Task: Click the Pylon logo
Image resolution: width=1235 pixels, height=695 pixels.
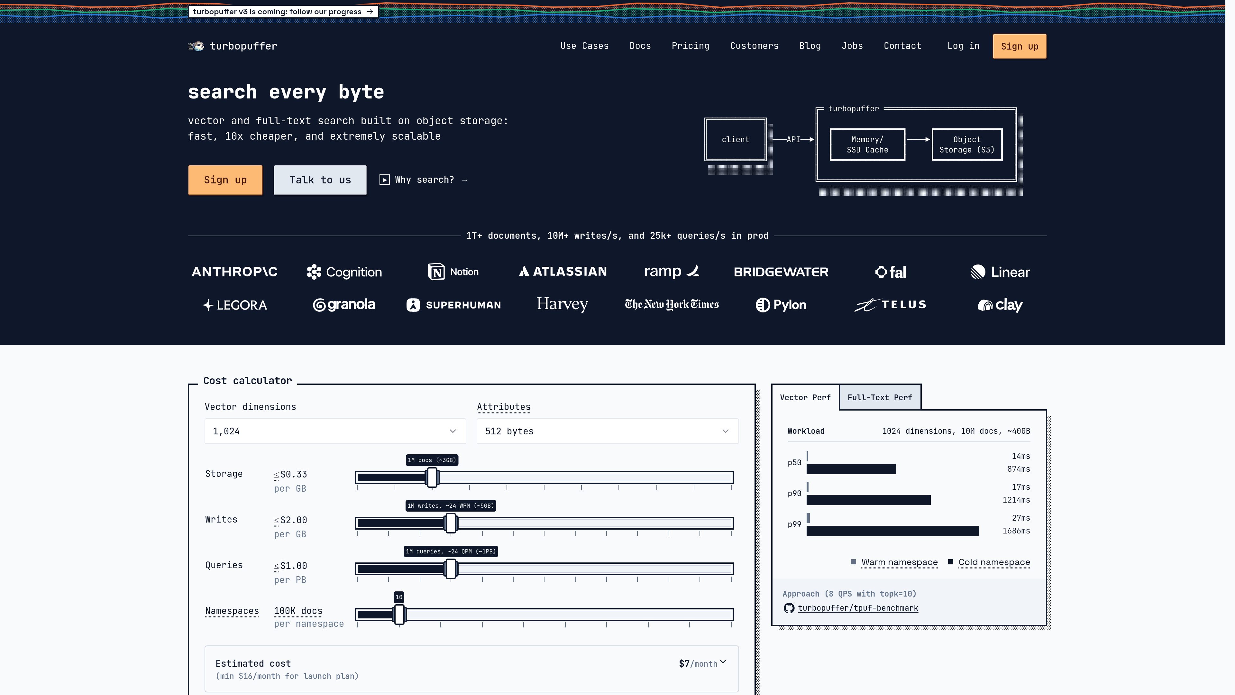Action: 781,305
